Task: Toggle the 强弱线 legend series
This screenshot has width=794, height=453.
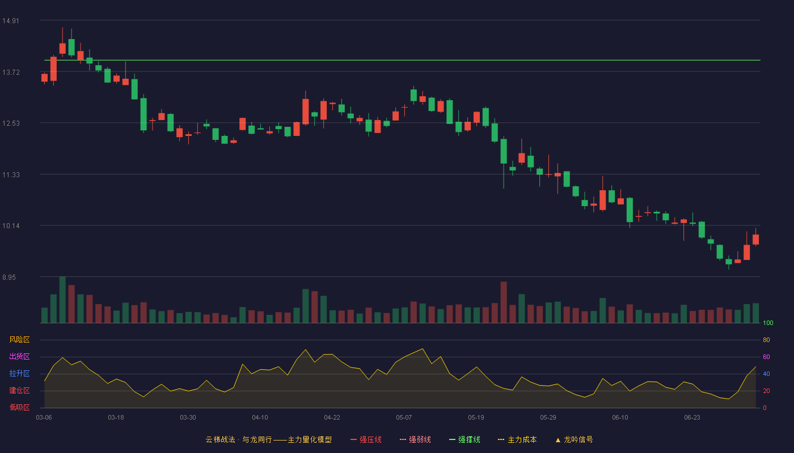Action: pyautogui.click(x=415, y=439)
